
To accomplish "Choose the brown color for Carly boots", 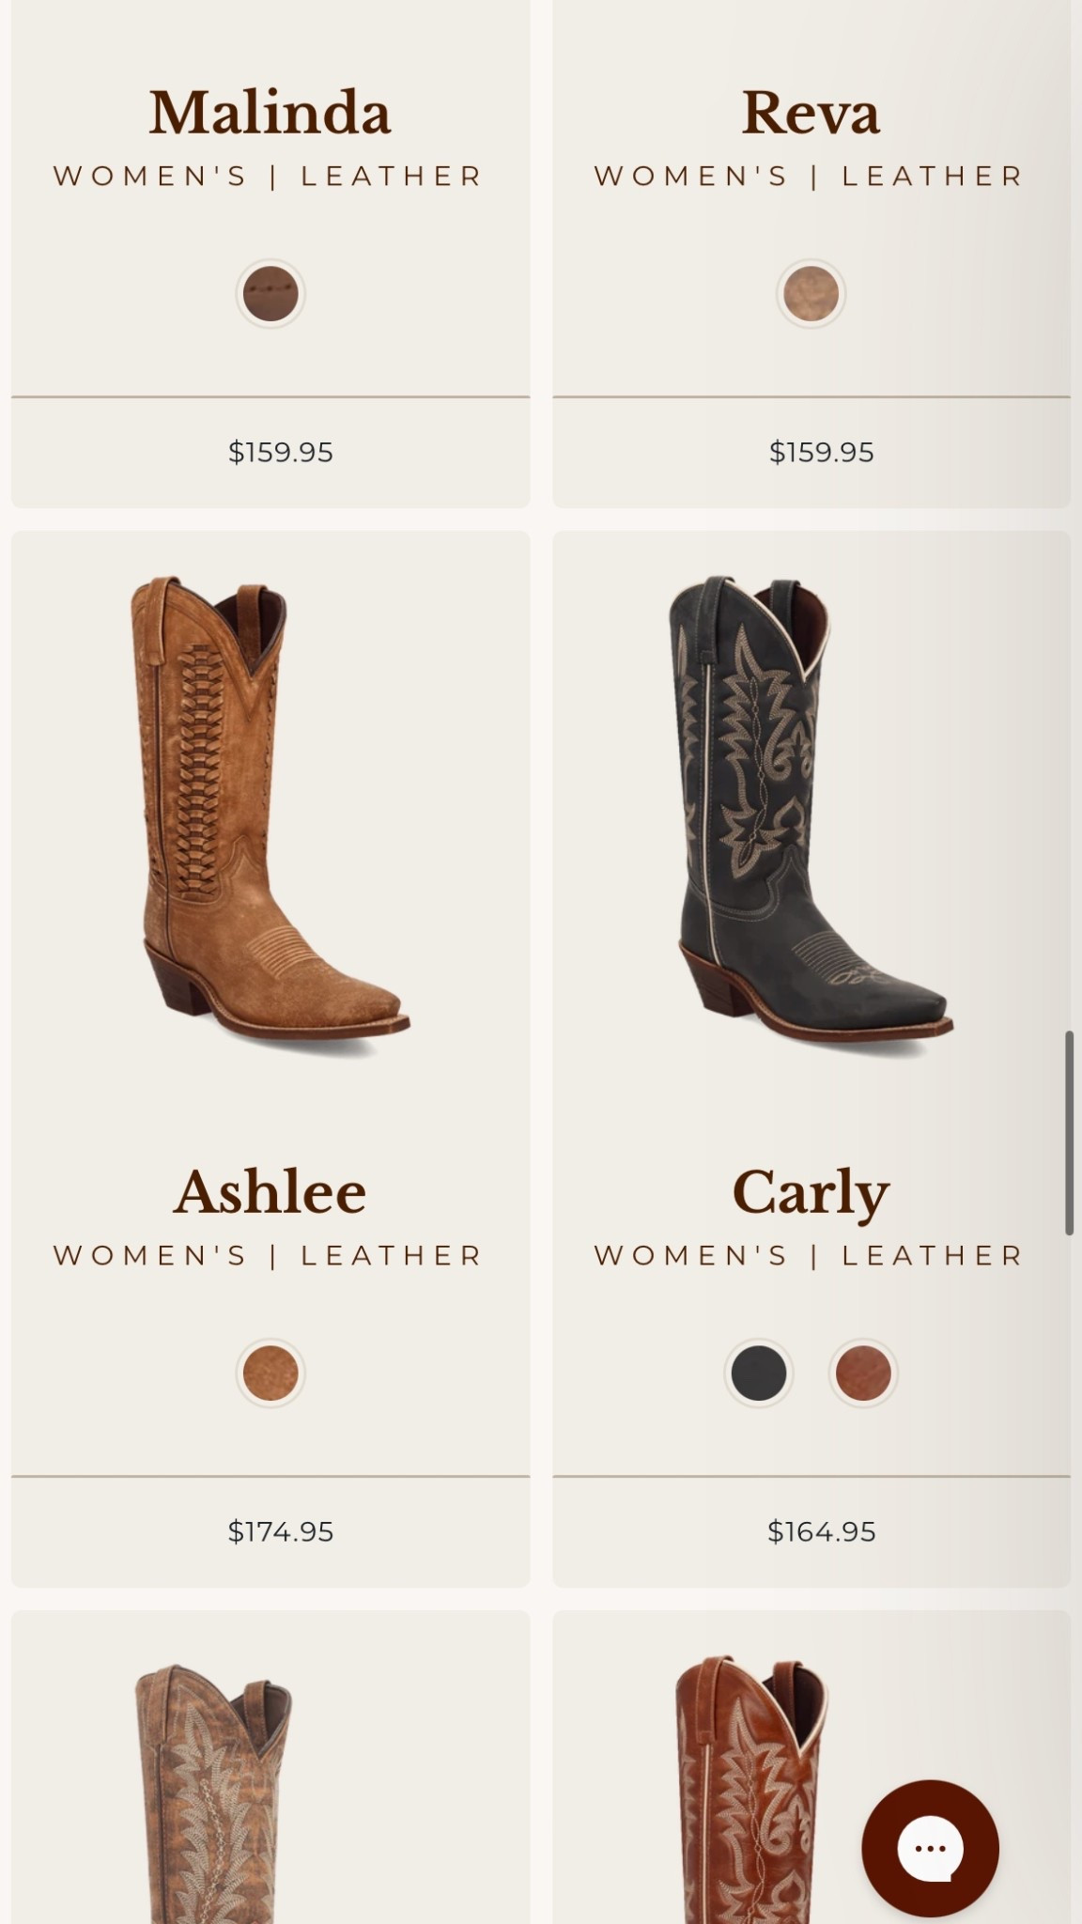I will click(864, 1373).
